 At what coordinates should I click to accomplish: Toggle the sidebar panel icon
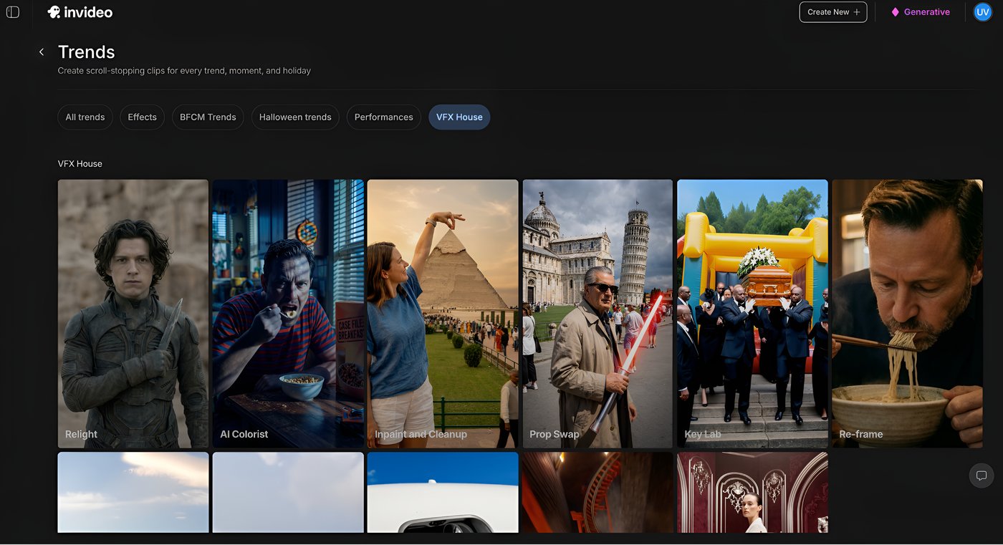(x=13, y=12)
